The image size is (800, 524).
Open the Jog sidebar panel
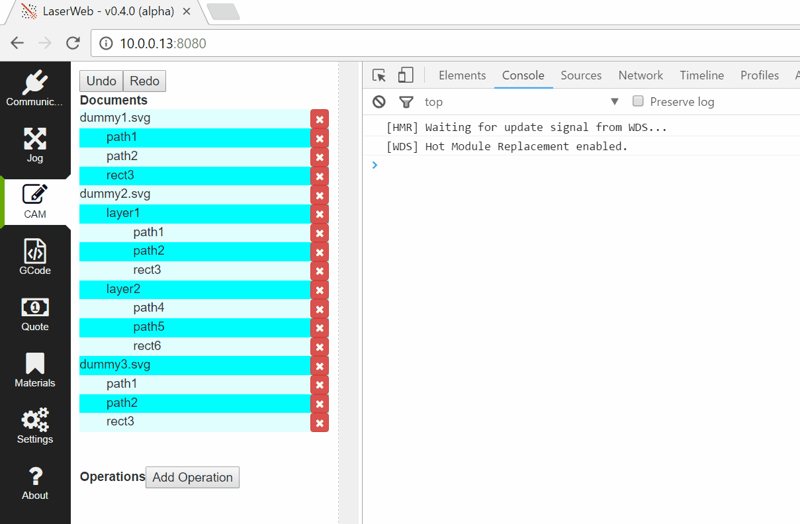pos(35,146)
